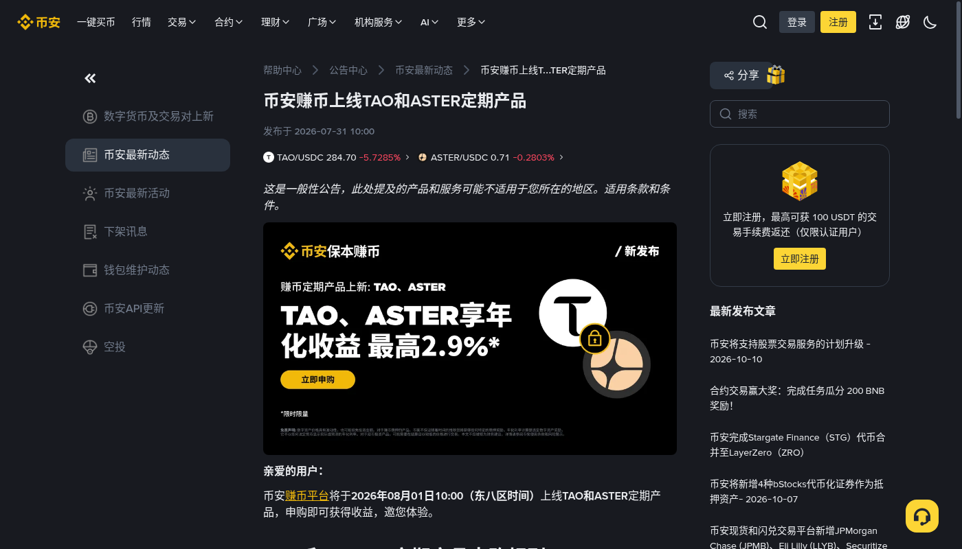Go to 帮助中心 in the breadcrumb

coord(282,70)
